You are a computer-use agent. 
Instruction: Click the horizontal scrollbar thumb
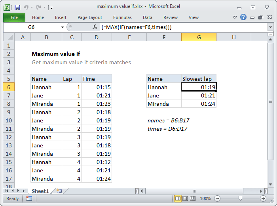coord(194,191)
